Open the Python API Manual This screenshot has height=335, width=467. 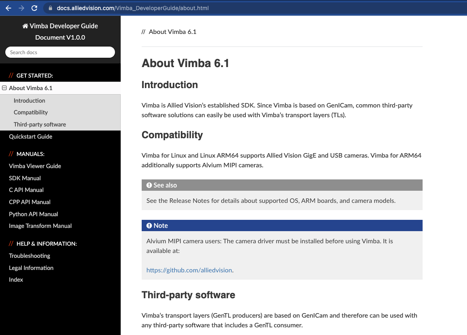pyautogui.click(x=34, y=214)
